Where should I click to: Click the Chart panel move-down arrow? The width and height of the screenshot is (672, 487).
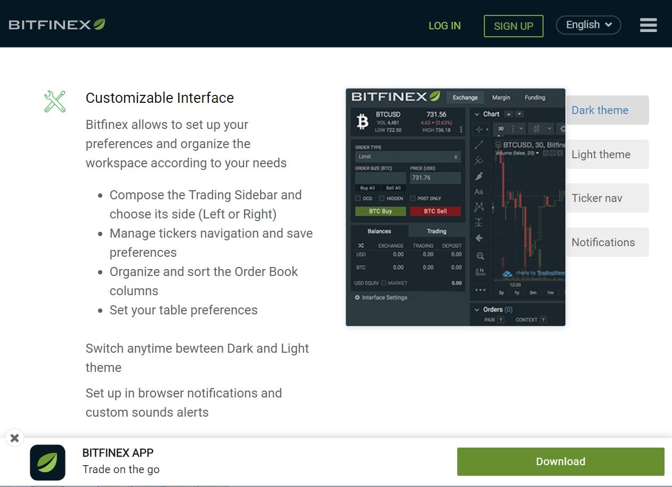pyautogui.click(x=520, y=114)
